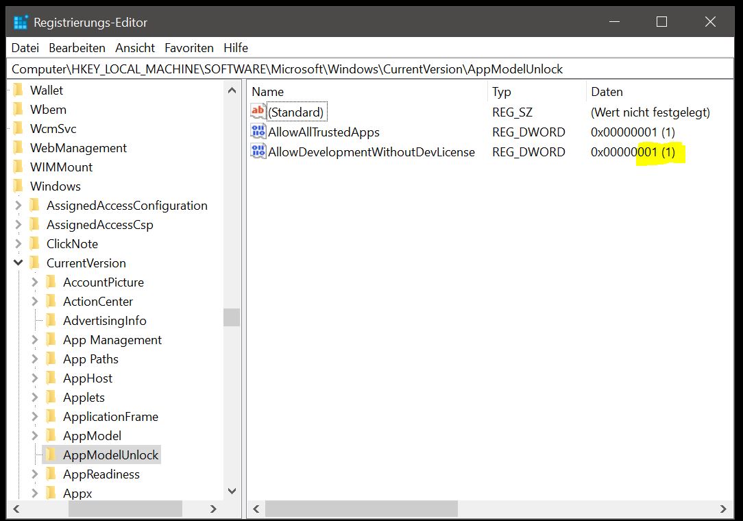
Task: Expand the AppModel key
Action: point(34,436)
